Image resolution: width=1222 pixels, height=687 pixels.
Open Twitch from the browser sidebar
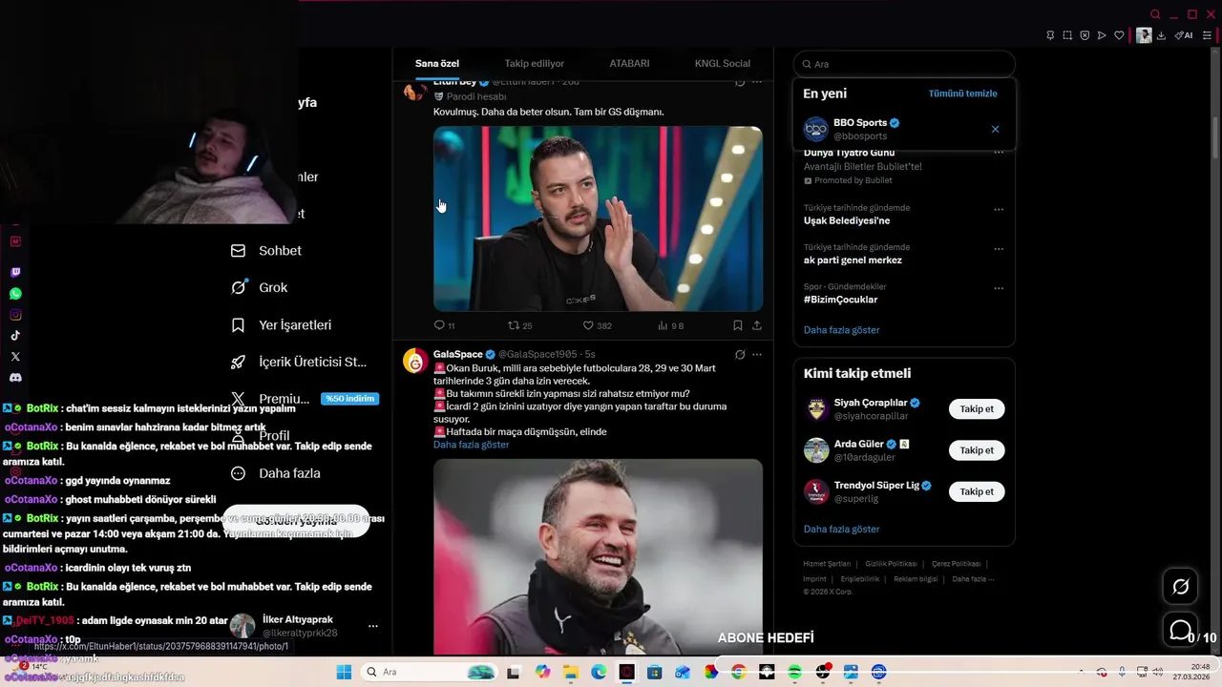(x=15, y=272)
